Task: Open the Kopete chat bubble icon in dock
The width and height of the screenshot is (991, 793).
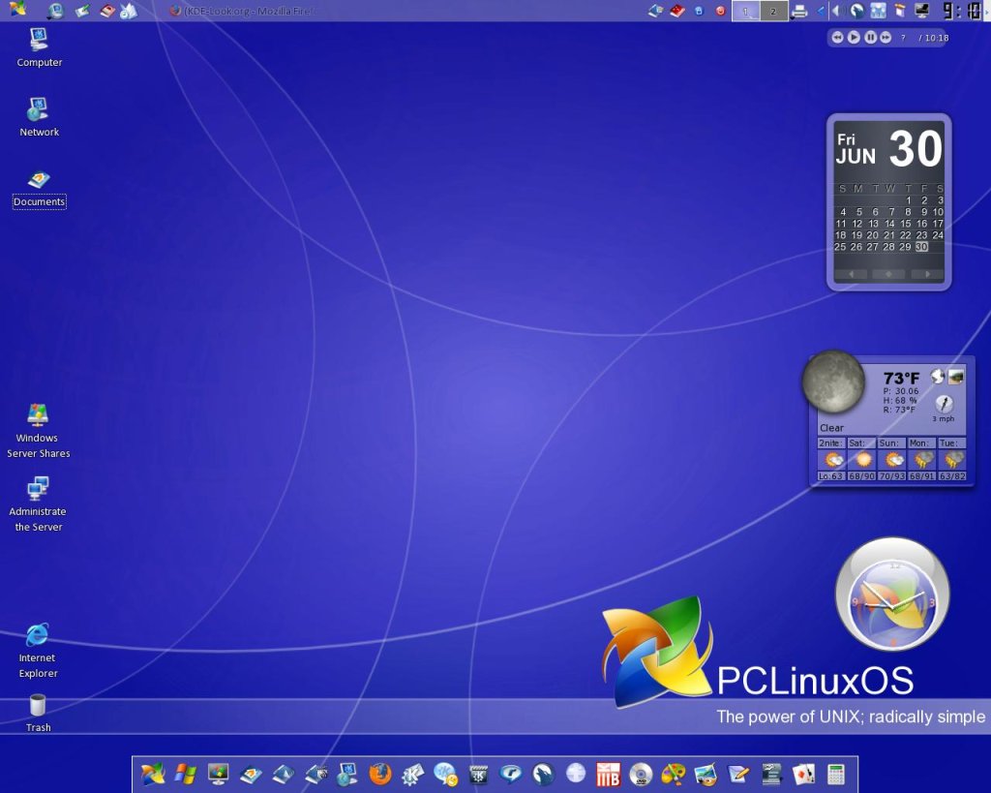Action: 445,774
